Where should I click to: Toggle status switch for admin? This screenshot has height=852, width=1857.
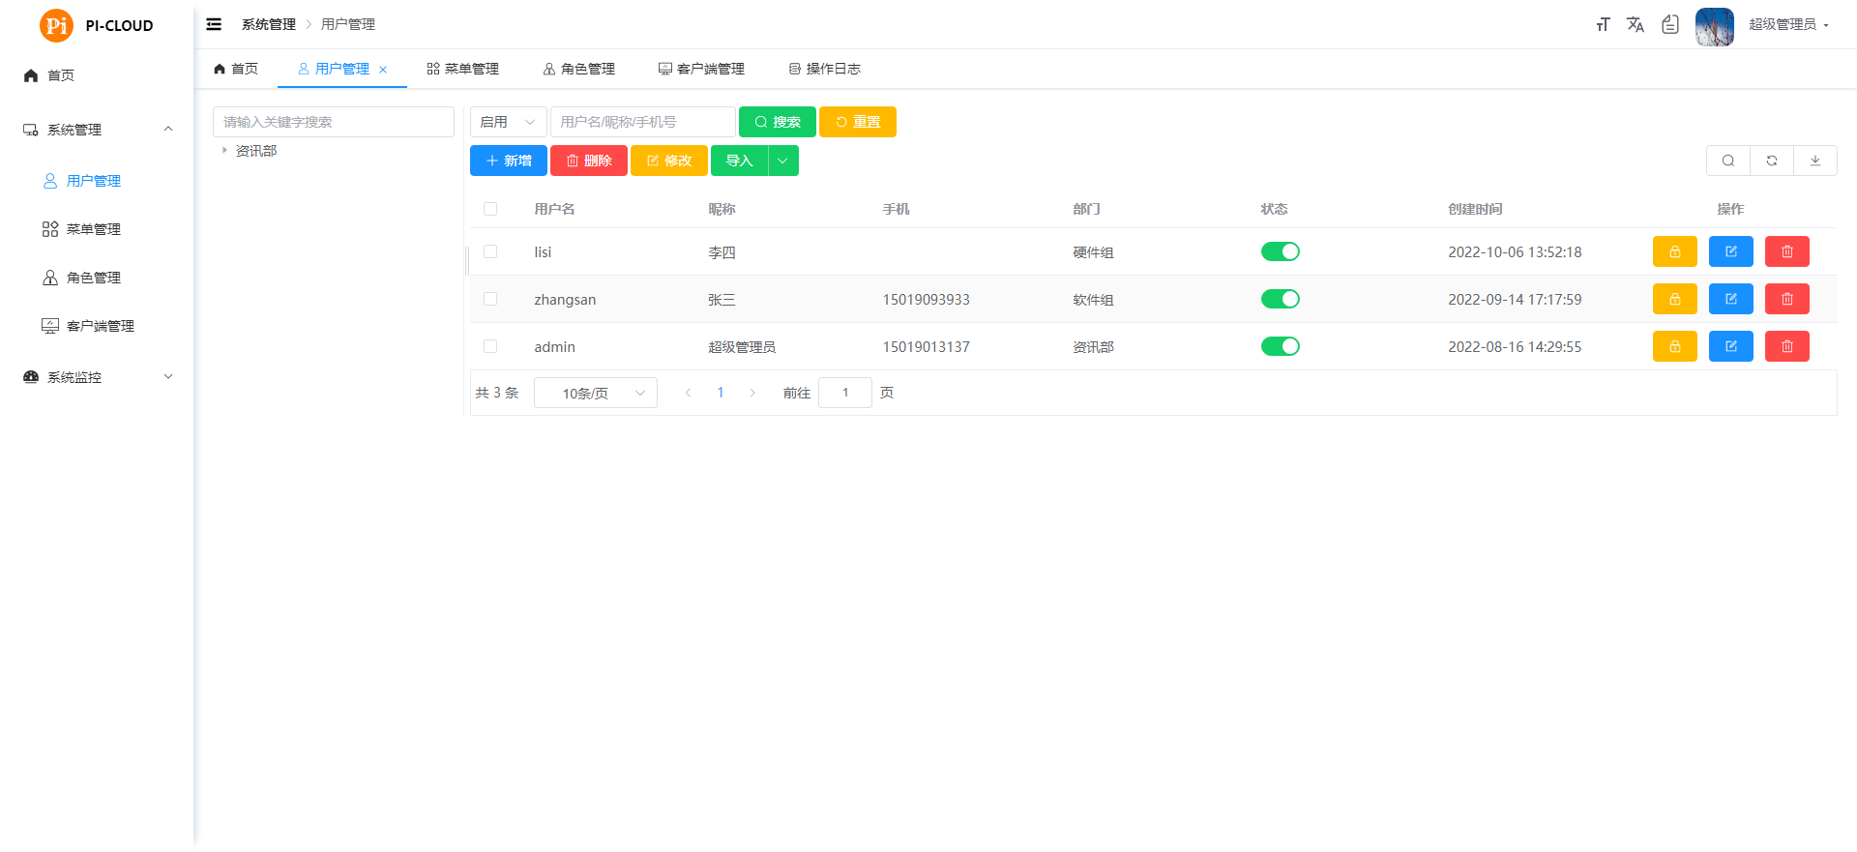click(1281, 346)
